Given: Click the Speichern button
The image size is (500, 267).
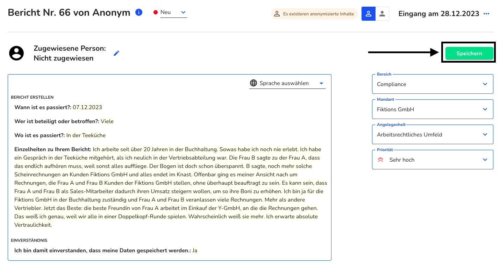Looking at the screenshot, I should pos(469,54).
